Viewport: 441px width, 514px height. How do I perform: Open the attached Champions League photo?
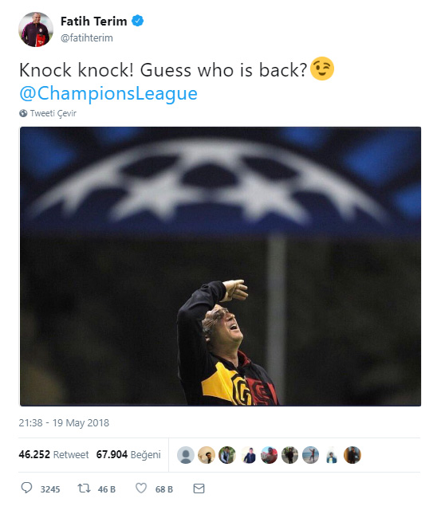tap(220, 266)
